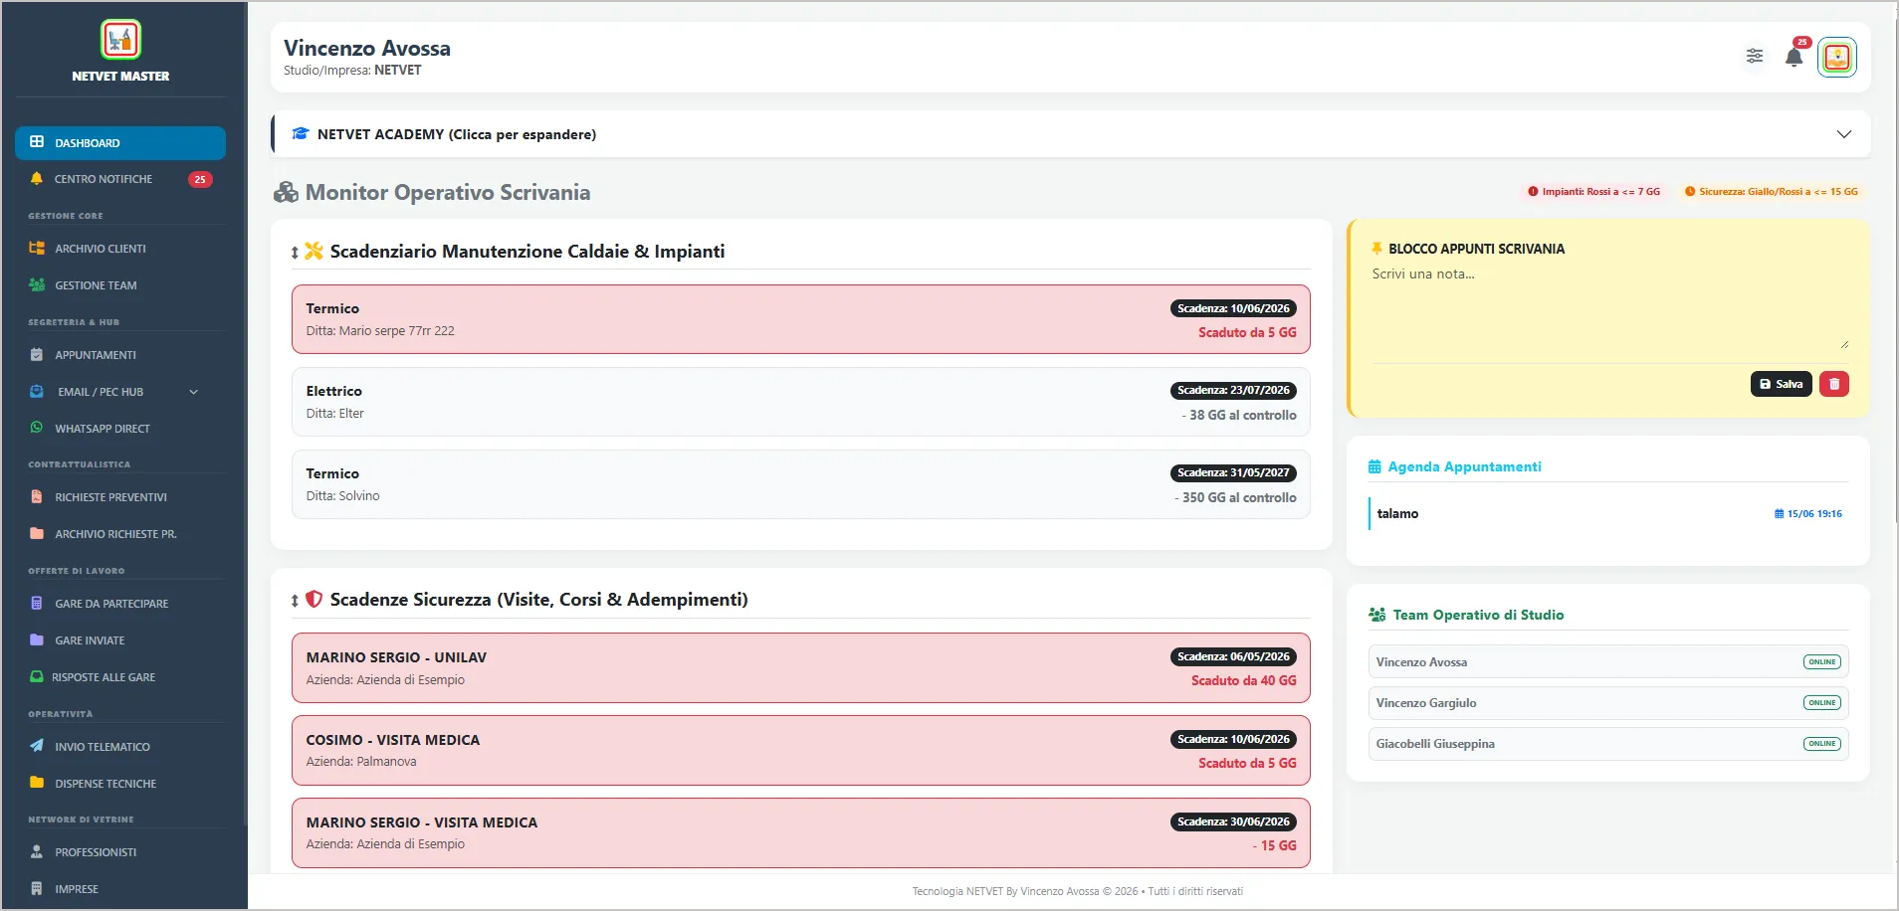The image size is (1899, 911).
Task: Open the Imprese menu item
Action: point(120,889)
